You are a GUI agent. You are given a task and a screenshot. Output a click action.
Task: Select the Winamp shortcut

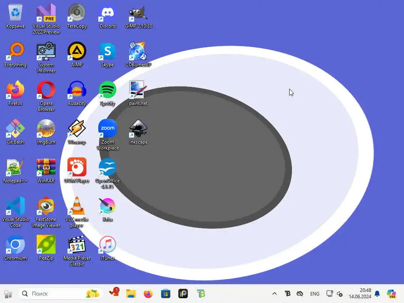click(77, 132)
